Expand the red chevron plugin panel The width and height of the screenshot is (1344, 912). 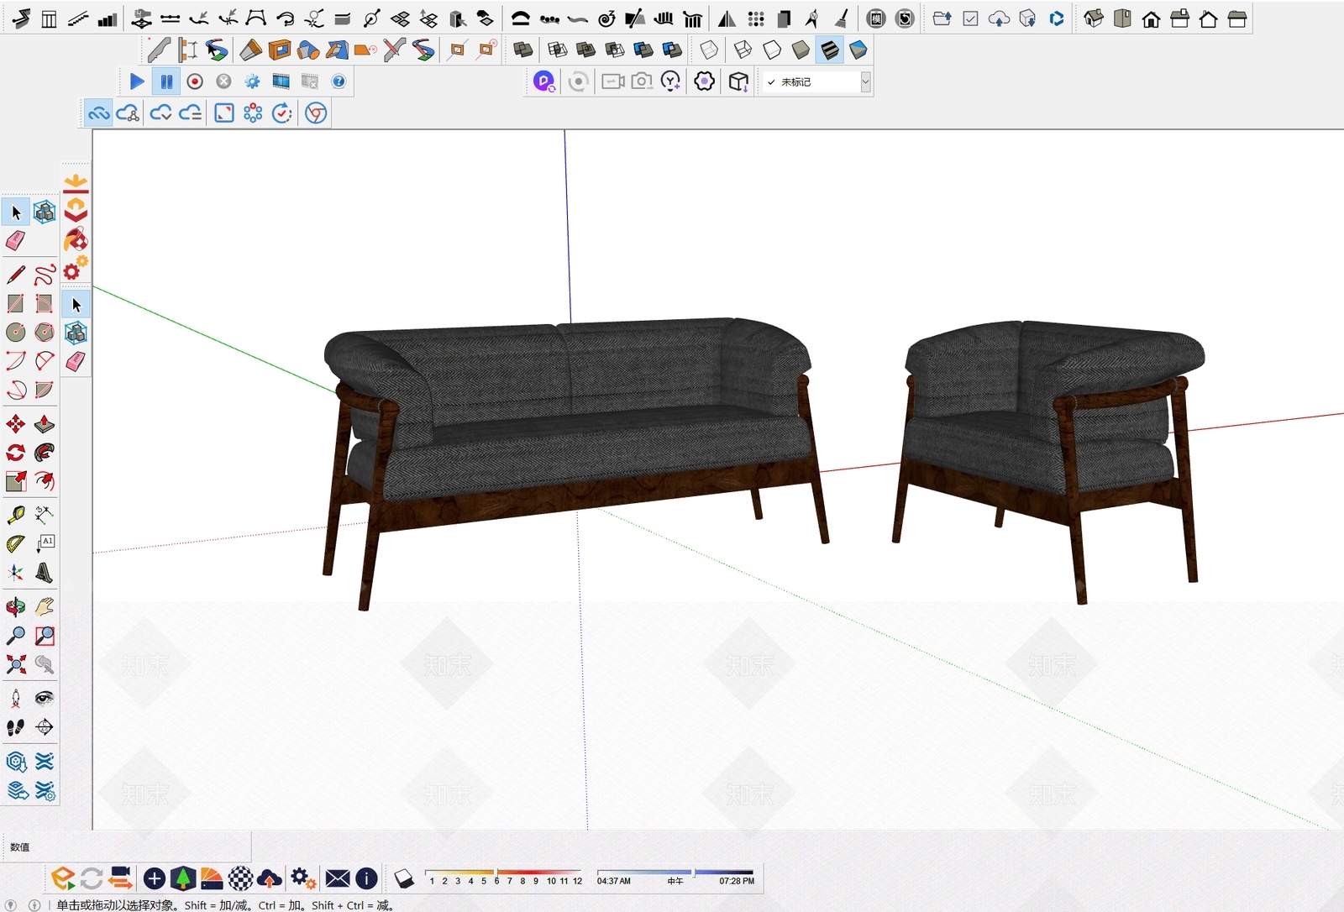click(76, 208)
